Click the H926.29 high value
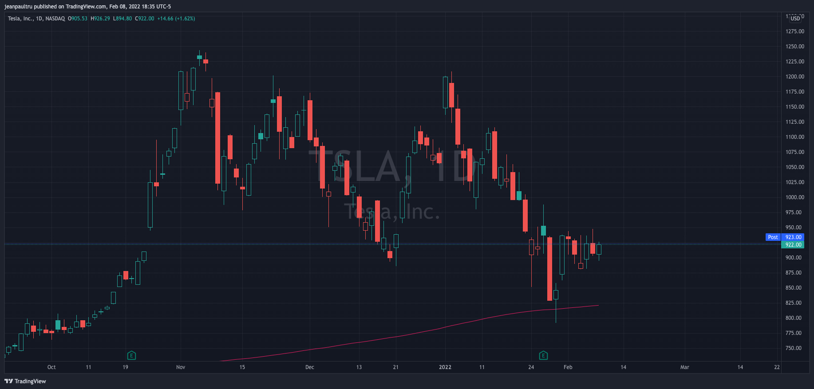 (100, 19)
